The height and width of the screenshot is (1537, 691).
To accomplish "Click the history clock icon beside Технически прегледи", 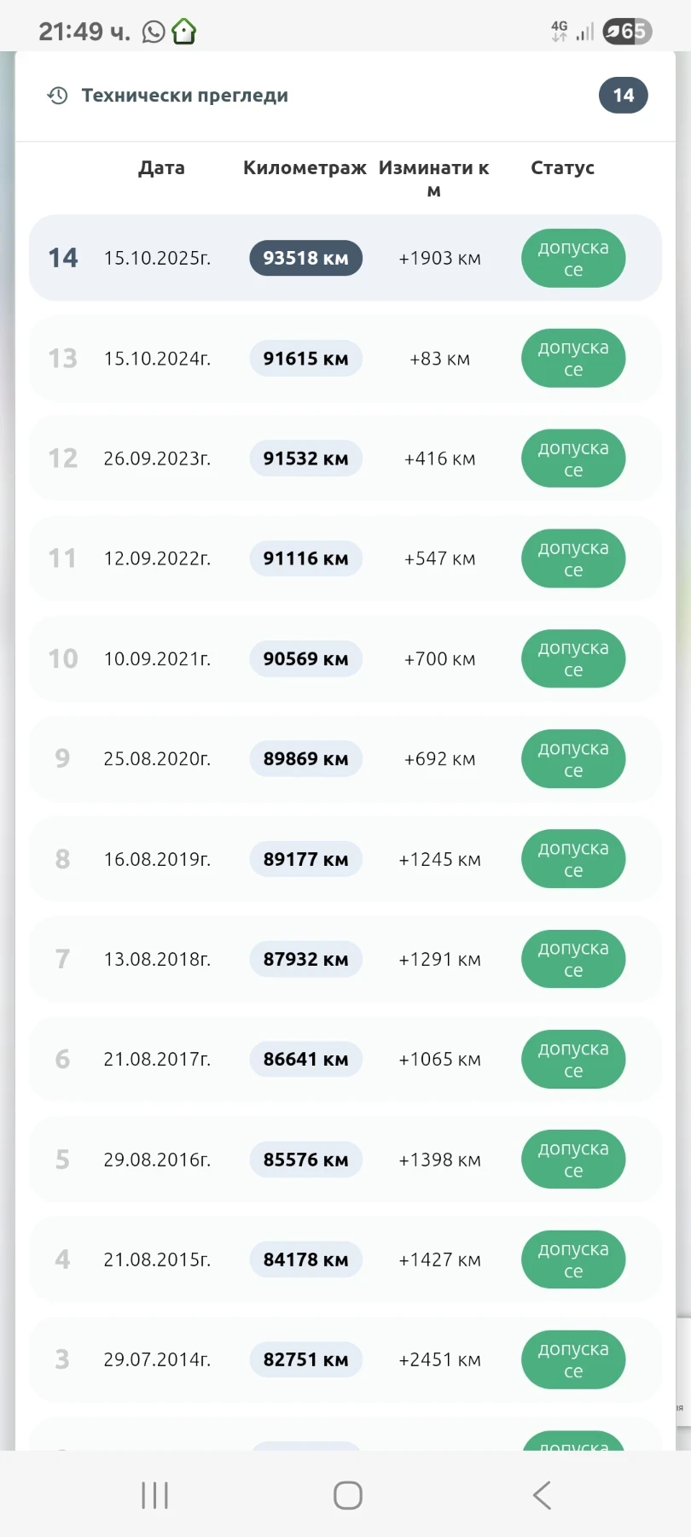I will pos(57,96).
